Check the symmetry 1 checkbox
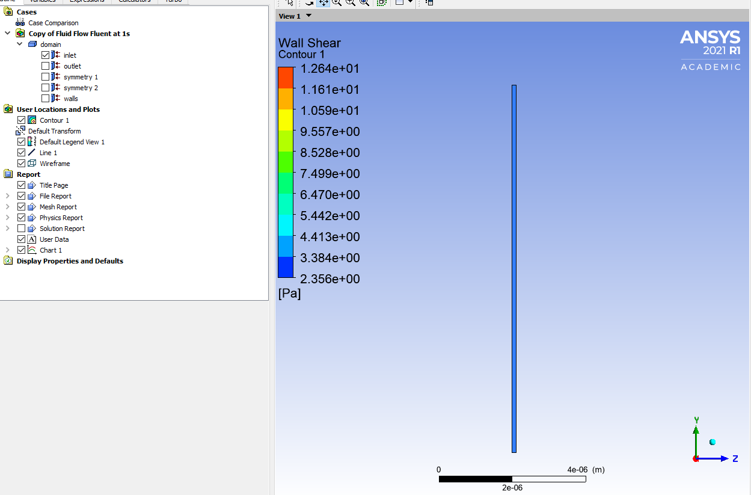 click(45, 77)
